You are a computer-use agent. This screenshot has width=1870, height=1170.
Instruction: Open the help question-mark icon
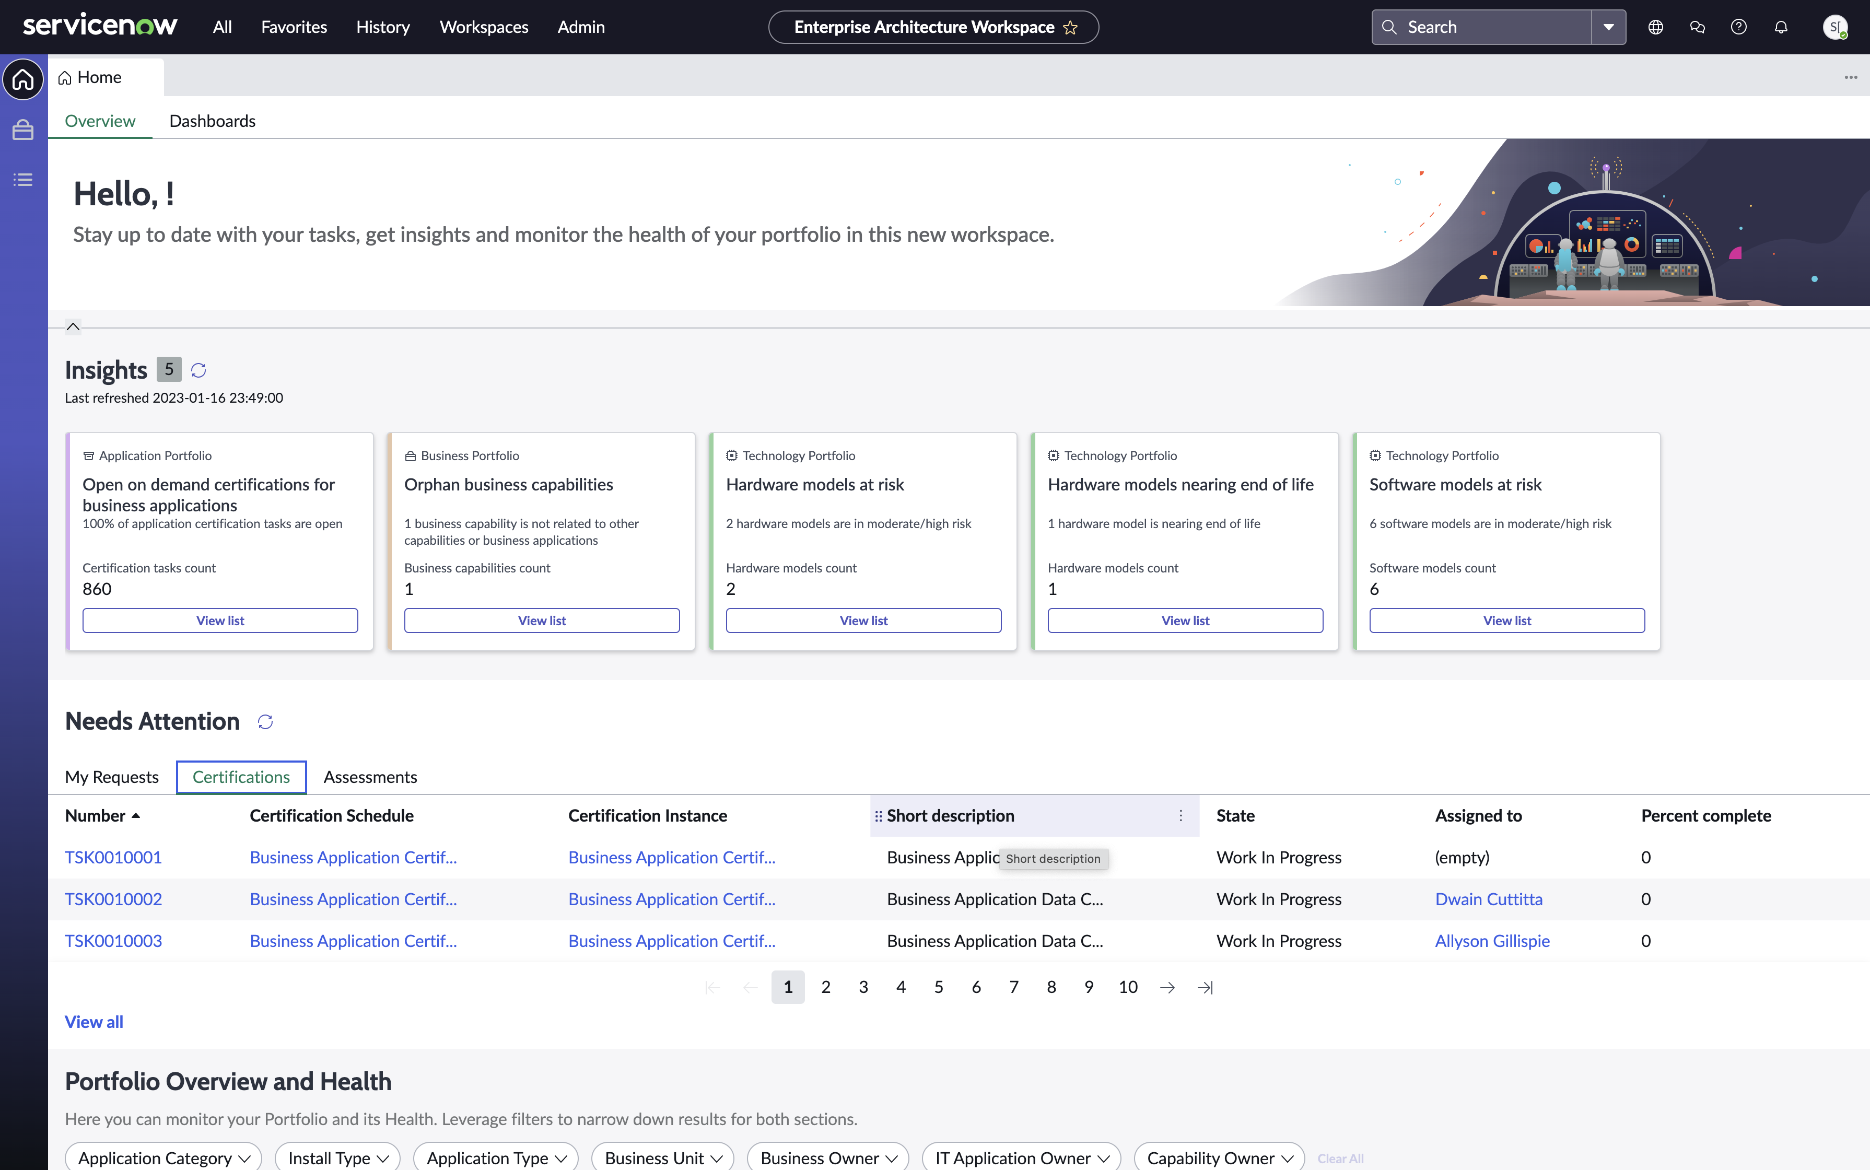pyautogui.click(x=1738, y=26)
